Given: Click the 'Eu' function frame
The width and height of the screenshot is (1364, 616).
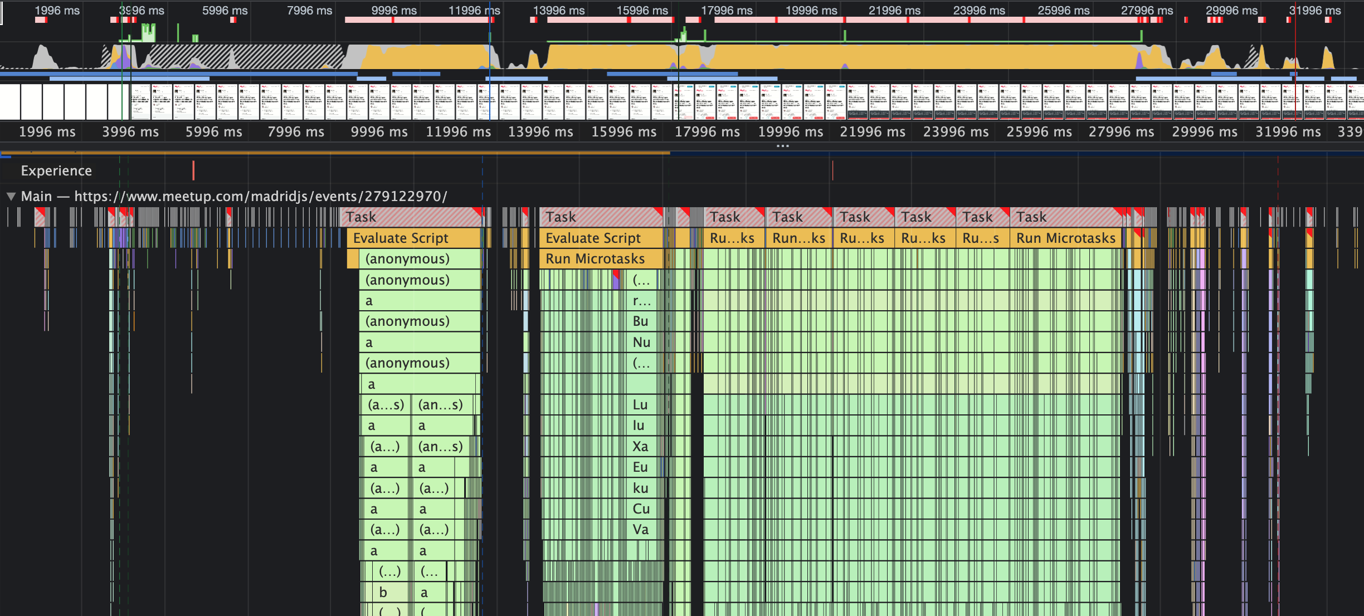Looking at the screenshot, I should click(x=640, y=467).
